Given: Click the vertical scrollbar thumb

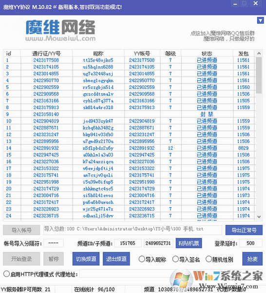Looking at the screenshot, I should point(259,75).
